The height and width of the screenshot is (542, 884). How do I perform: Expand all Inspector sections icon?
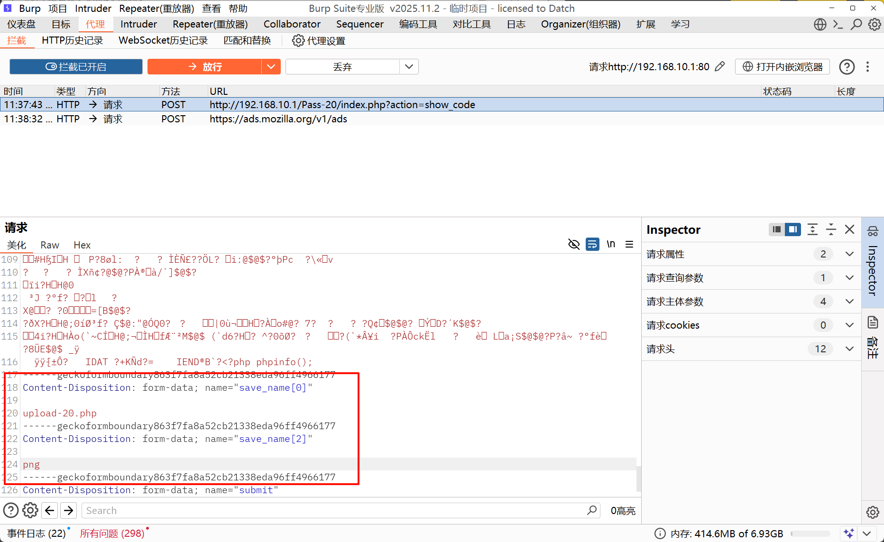[812, 230]
